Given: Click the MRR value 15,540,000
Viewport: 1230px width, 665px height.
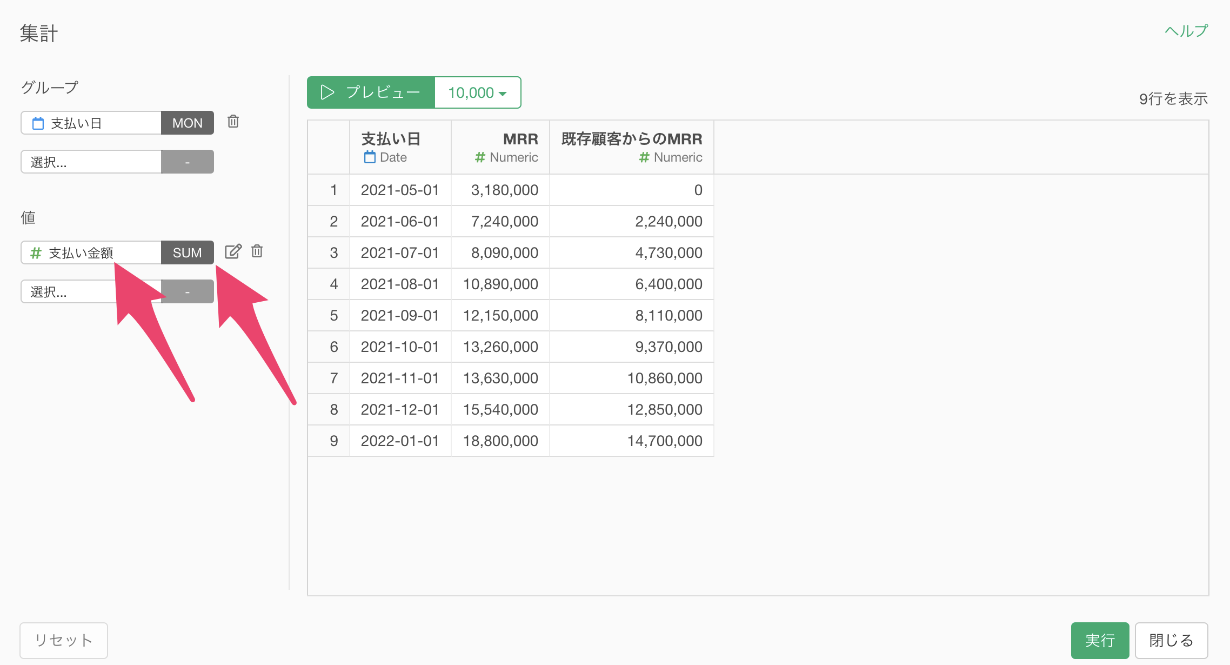Looking at the screenshot, I should point(500,409).
